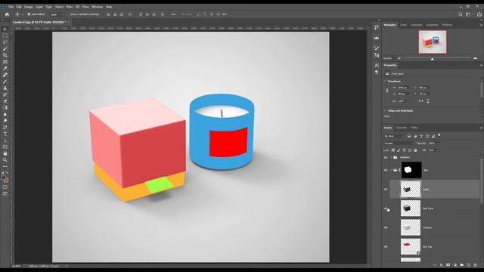484x272 pixels.
Task: Click the Navigator zoom slider handle
Action: pos(432,59)
